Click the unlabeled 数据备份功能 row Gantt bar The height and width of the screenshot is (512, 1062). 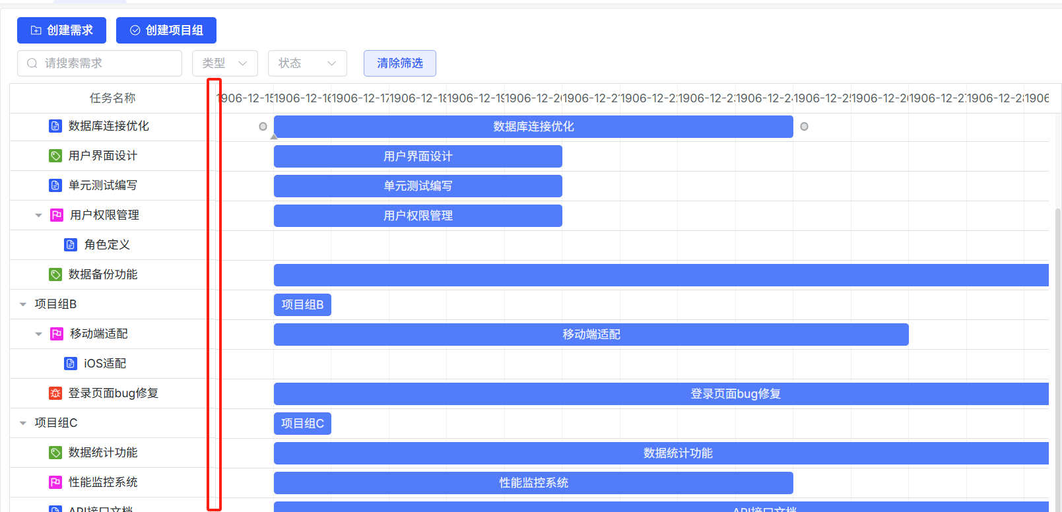coord(661,275)
